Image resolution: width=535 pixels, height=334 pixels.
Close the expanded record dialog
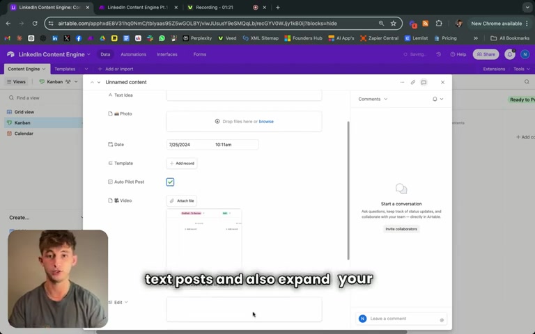tap(442, 83)
